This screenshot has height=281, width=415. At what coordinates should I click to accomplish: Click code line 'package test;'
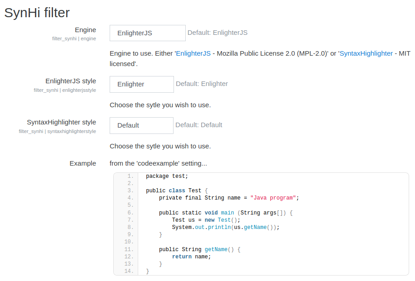click(167, 176)
